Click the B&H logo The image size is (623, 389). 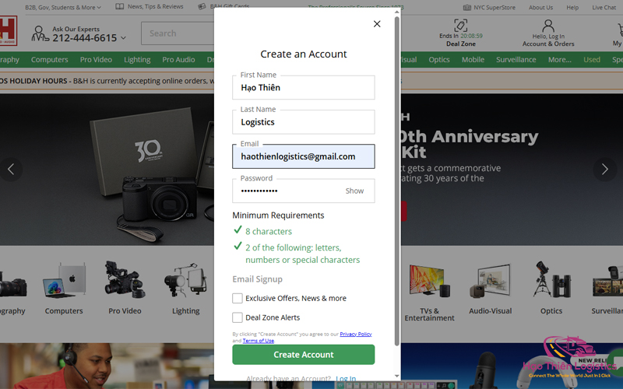coord(8,31)
